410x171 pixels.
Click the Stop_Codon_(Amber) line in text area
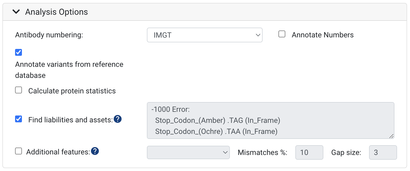click(x=218, y=120)
